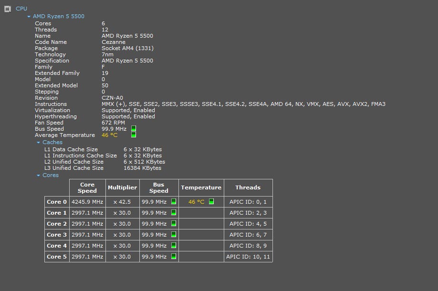
Task: Click the Threads column header
Action: 248,187
